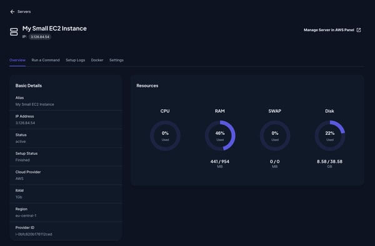Select the Overview tab
Screen dimensions: 375x246
point(17,60)
